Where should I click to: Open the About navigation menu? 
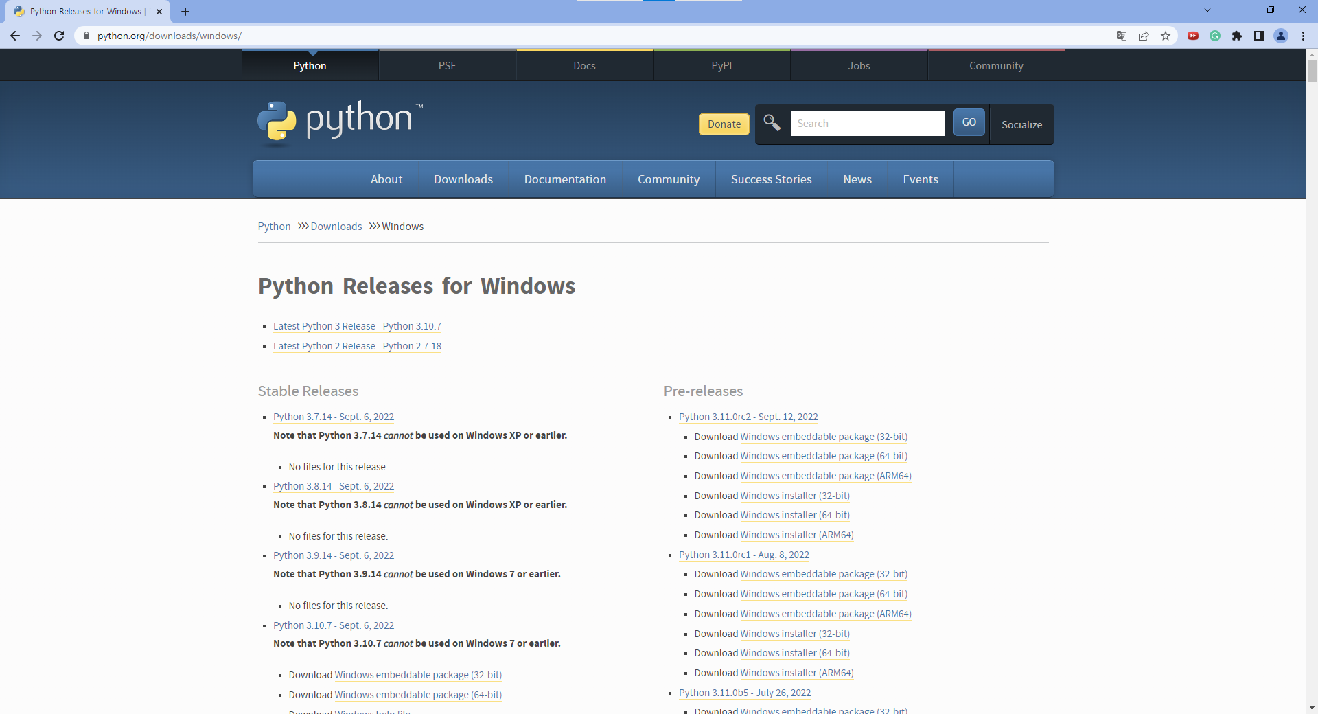(x=386, y=179)
